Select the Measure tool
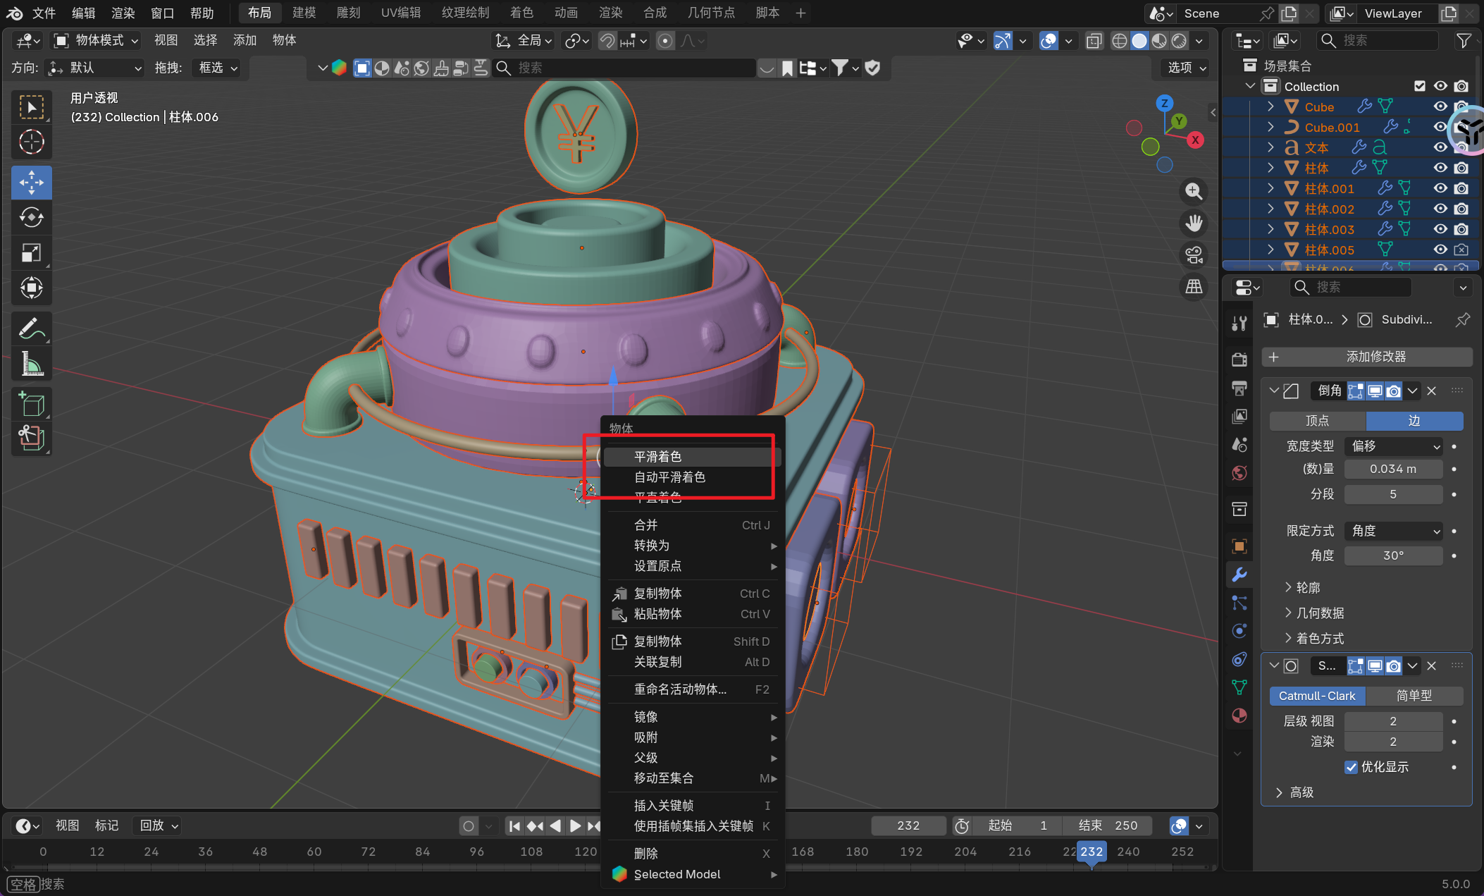Image resolution: width=1484 pixels, height=896 pixels. click(31, 364)
